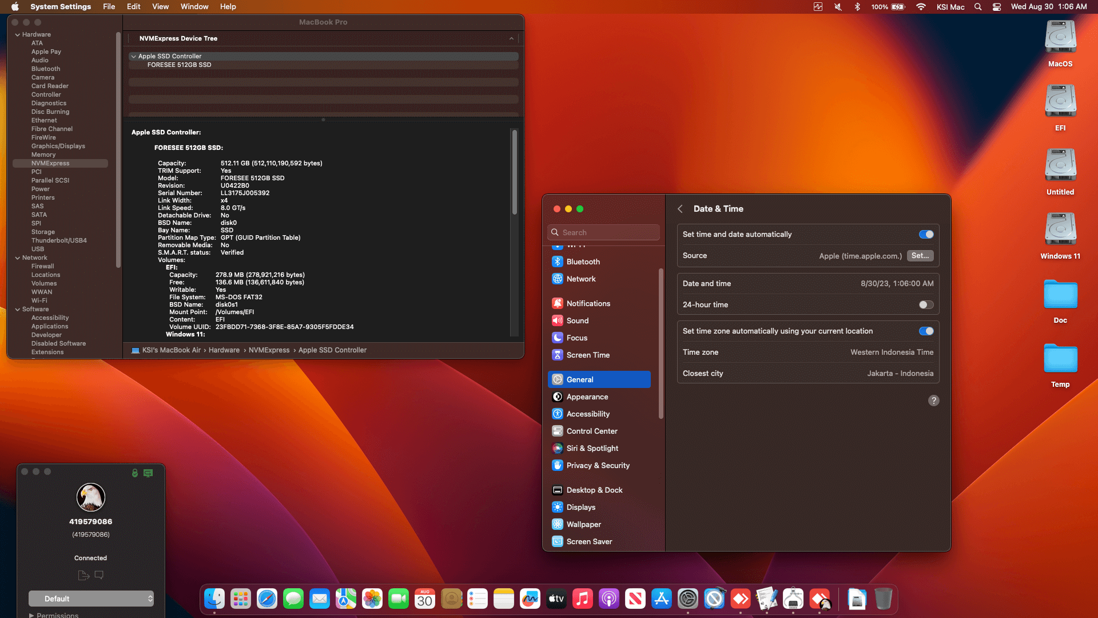Image resolution: width=1098 pixels, height=618 pixels.
Task: Open the Default profile dropdown
Action: (x=91, y=599)
